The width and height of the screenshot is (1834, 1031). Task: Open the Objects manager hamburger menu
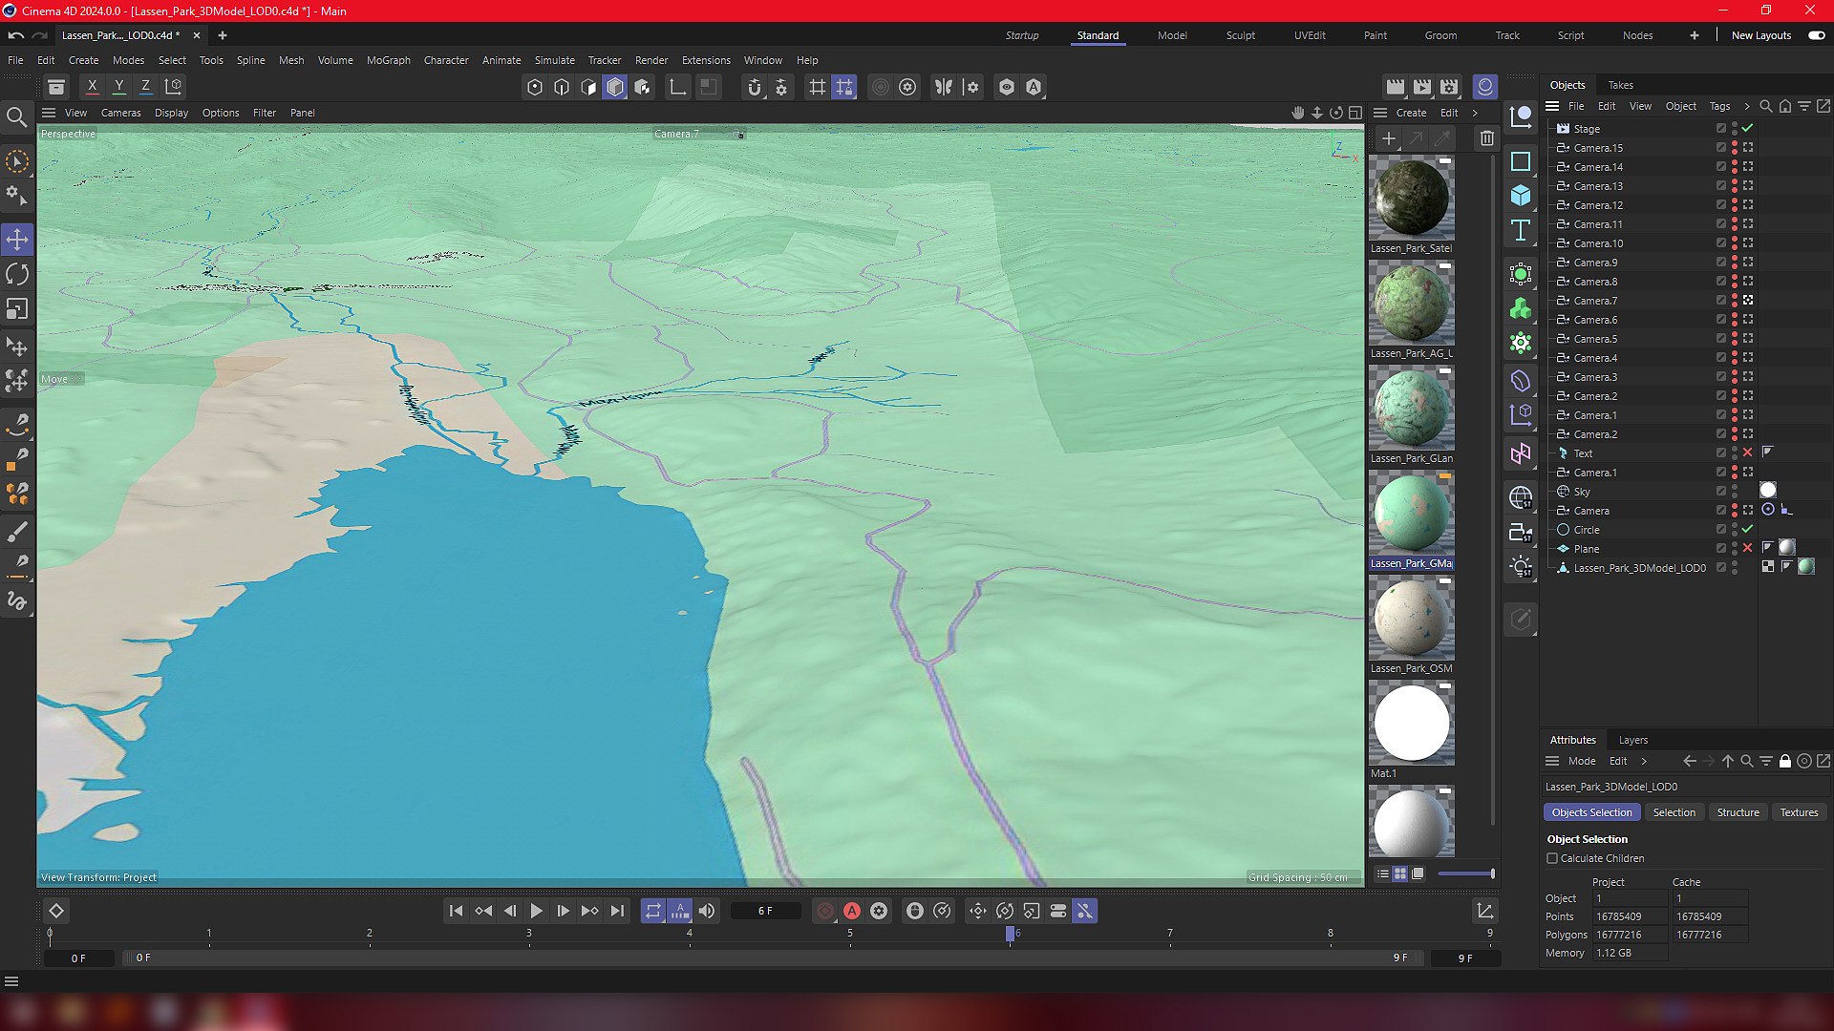coord(1552,106)
